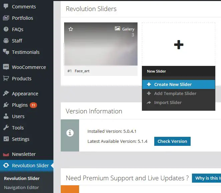The width and height of the screenshot is (221, 193).
Task: Click the Appearance paintbrush icon
Action: (x=6, y=93)
